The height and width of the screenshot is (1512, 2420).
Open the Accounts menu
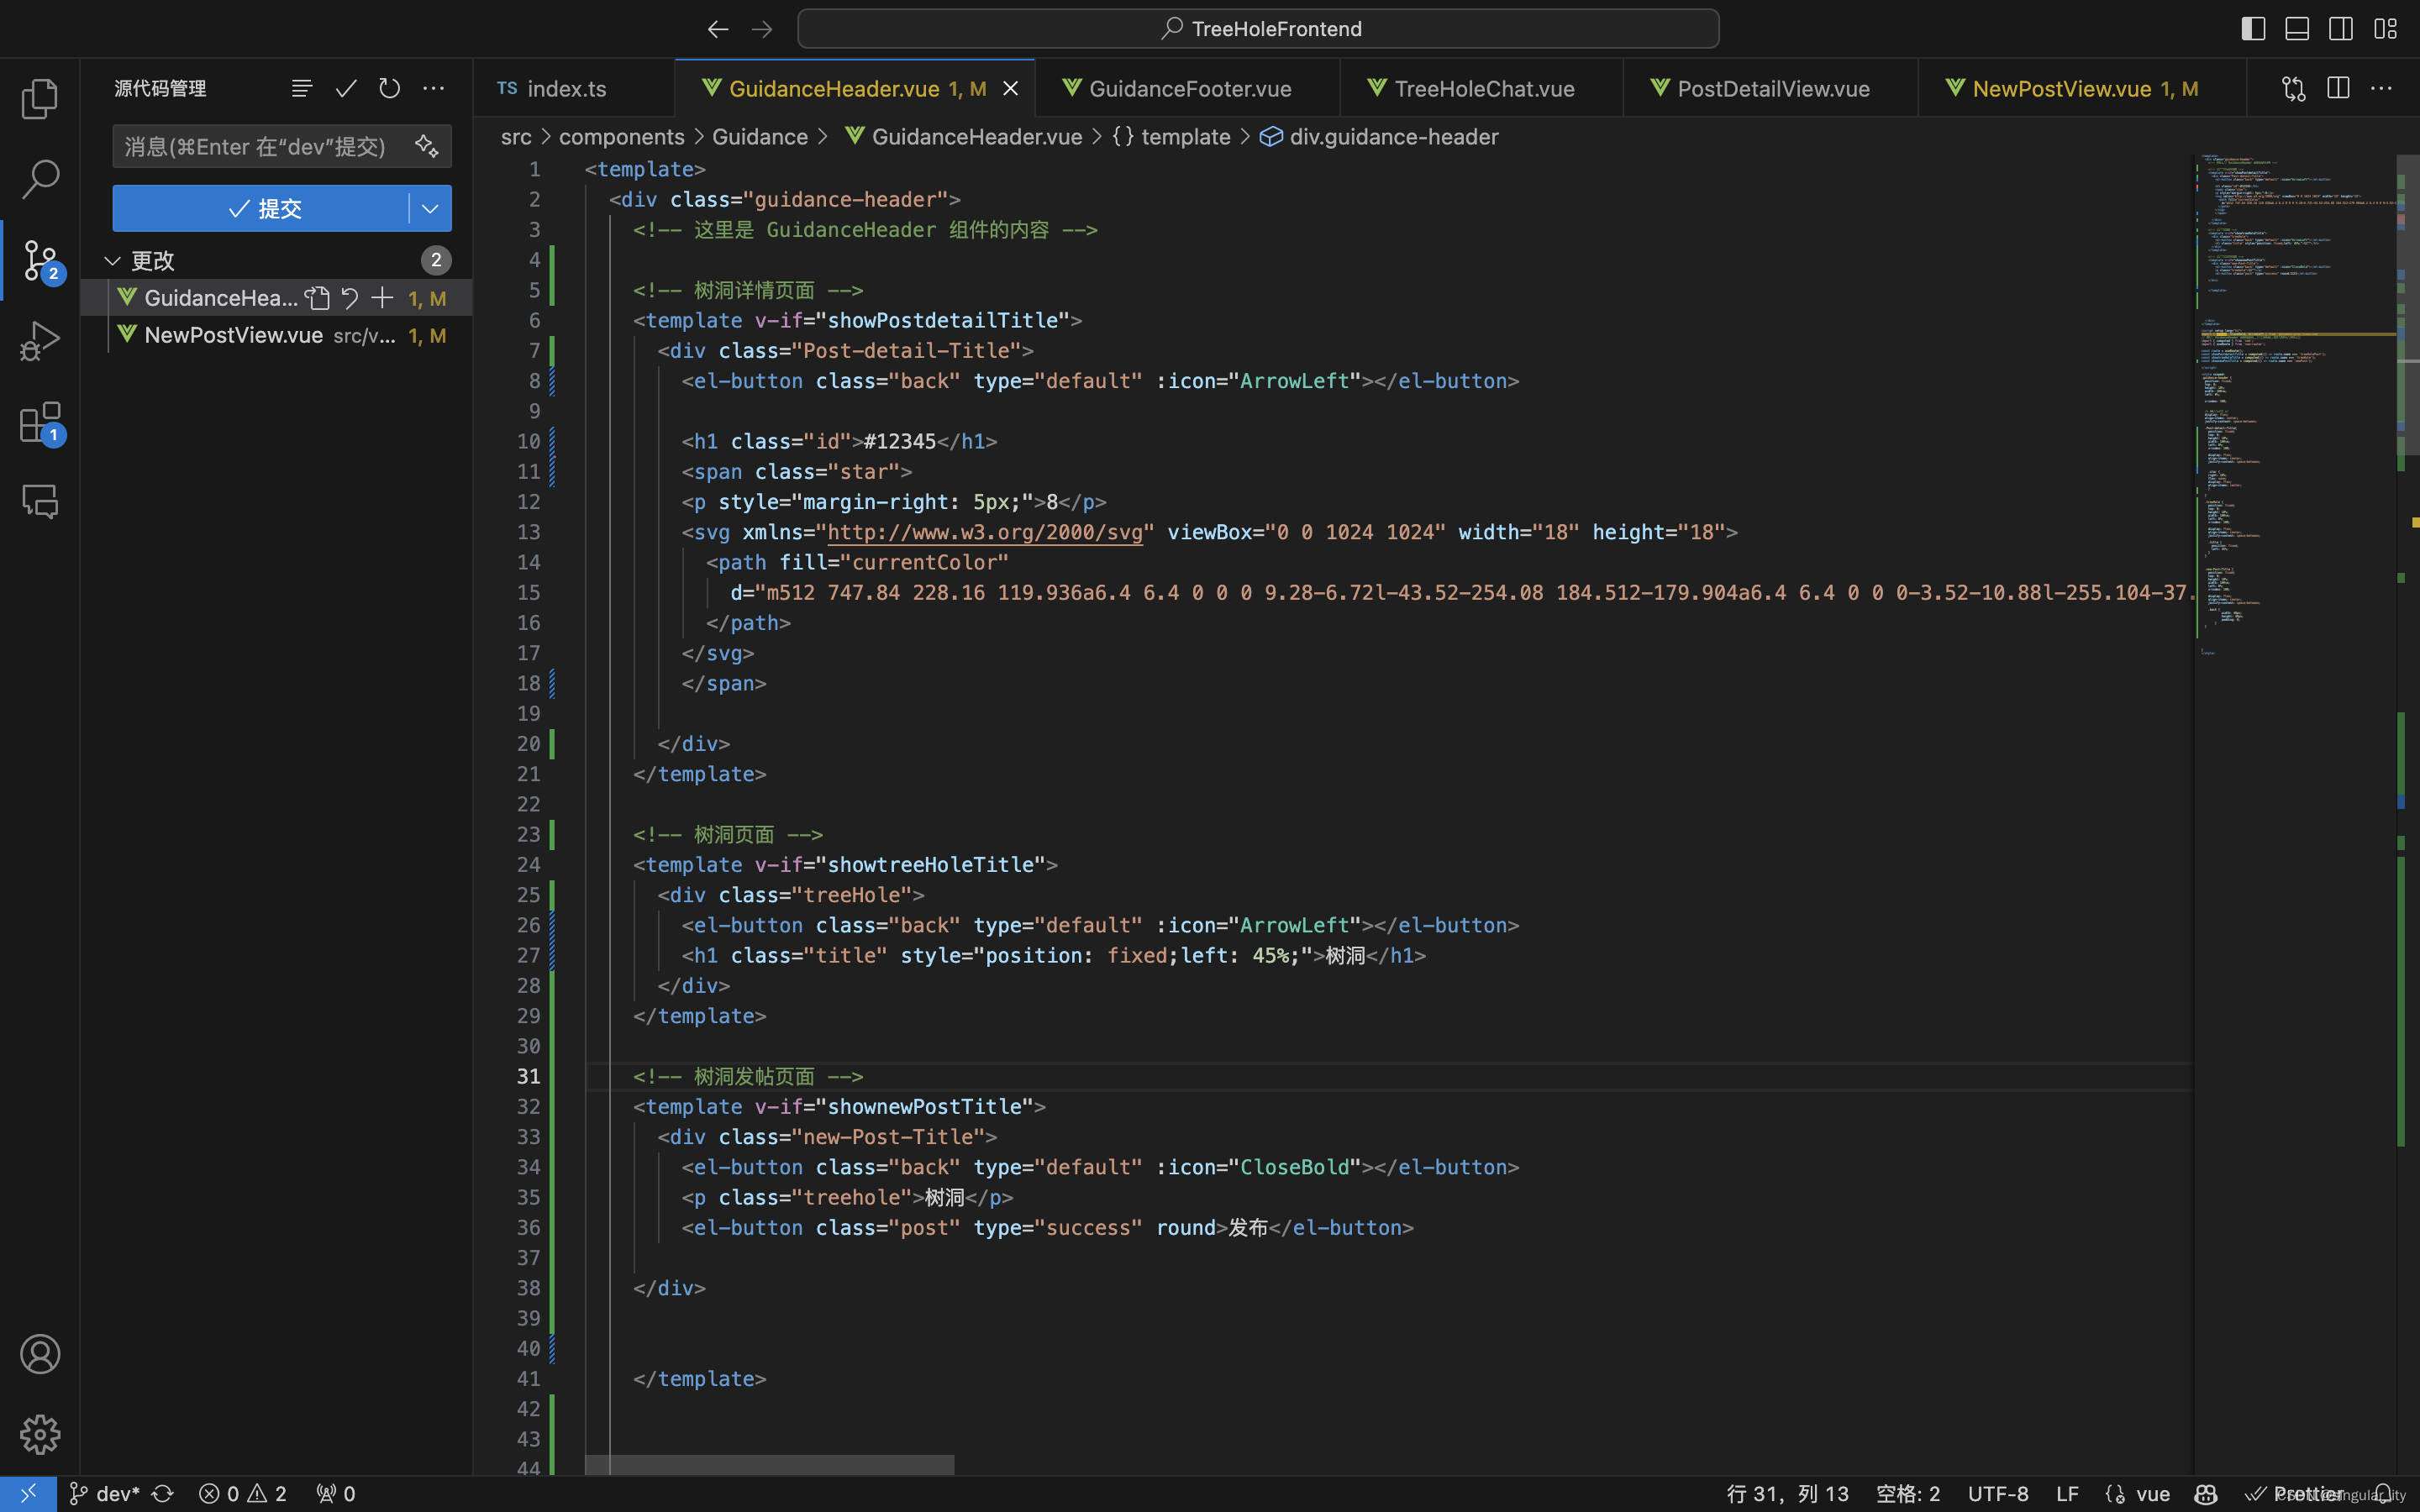point(40,1354)
